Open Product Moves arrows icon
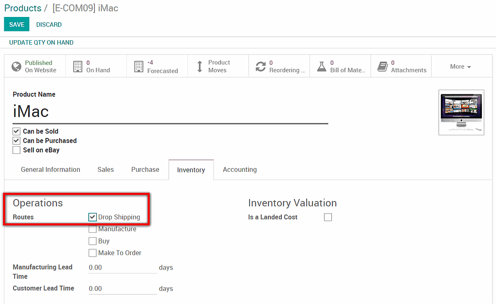The image size is (496, 304). 200,66
